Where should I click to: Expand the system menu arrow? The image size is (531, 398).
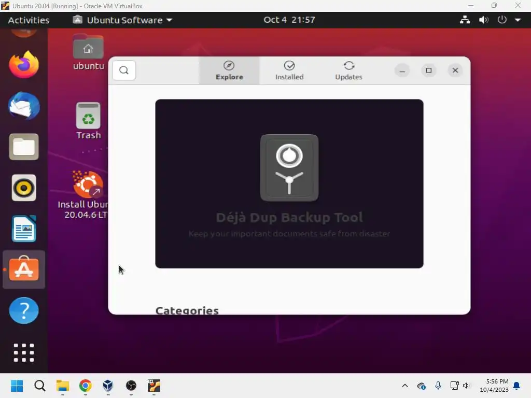(x=518, y=20)
